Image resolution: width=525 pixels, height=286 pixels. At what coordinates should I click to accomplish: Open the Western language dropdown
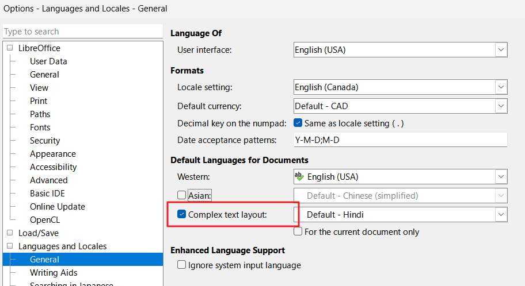point(501,176)
